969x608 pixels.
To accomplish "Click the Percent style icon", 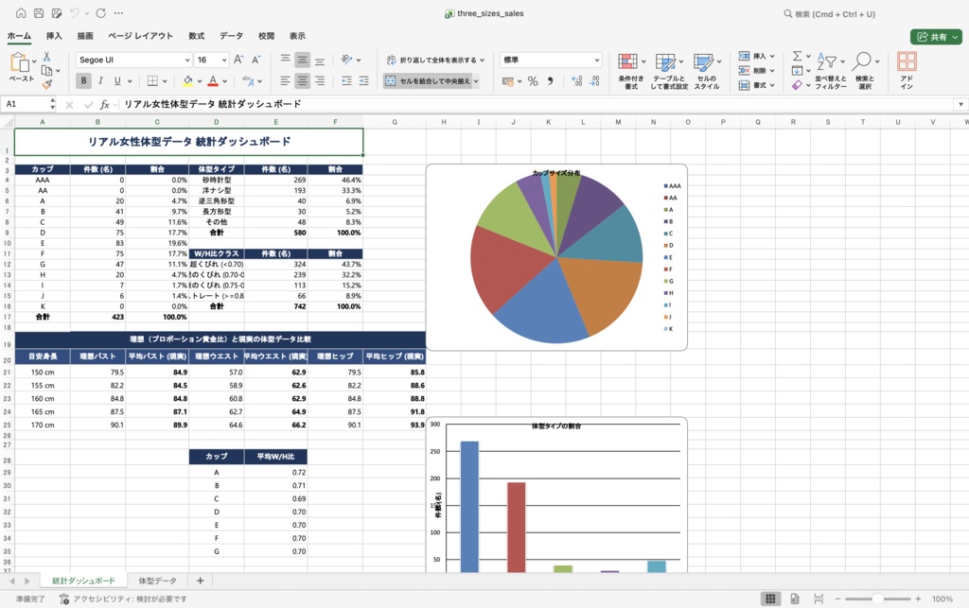I will pyautogui.click(x=533, y=81).
